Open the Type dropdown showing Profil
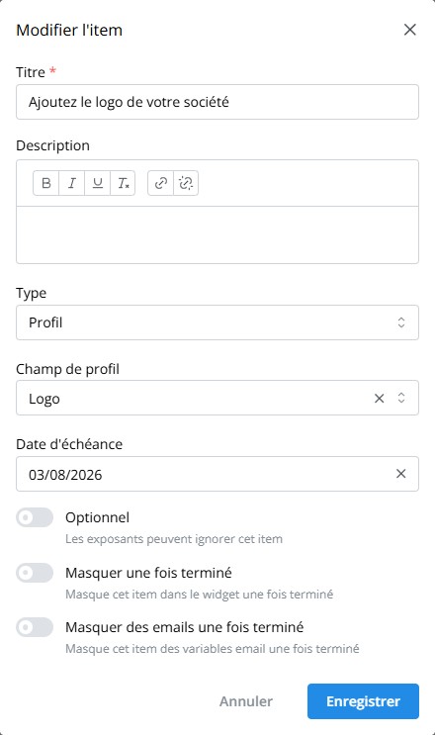The width and height of the screenshot is (435, 735). (x=217, y=322)
